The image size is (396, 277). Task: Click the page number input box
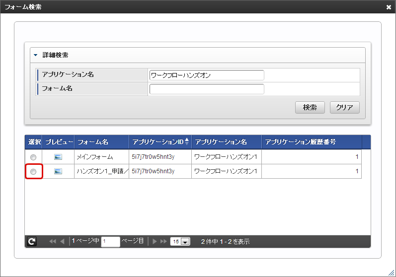pos(110,242)
